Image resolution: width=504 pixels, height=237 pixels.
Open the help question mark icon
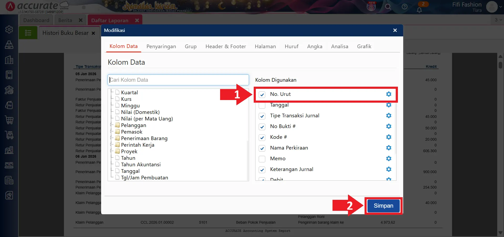click(x=404, y=7)
